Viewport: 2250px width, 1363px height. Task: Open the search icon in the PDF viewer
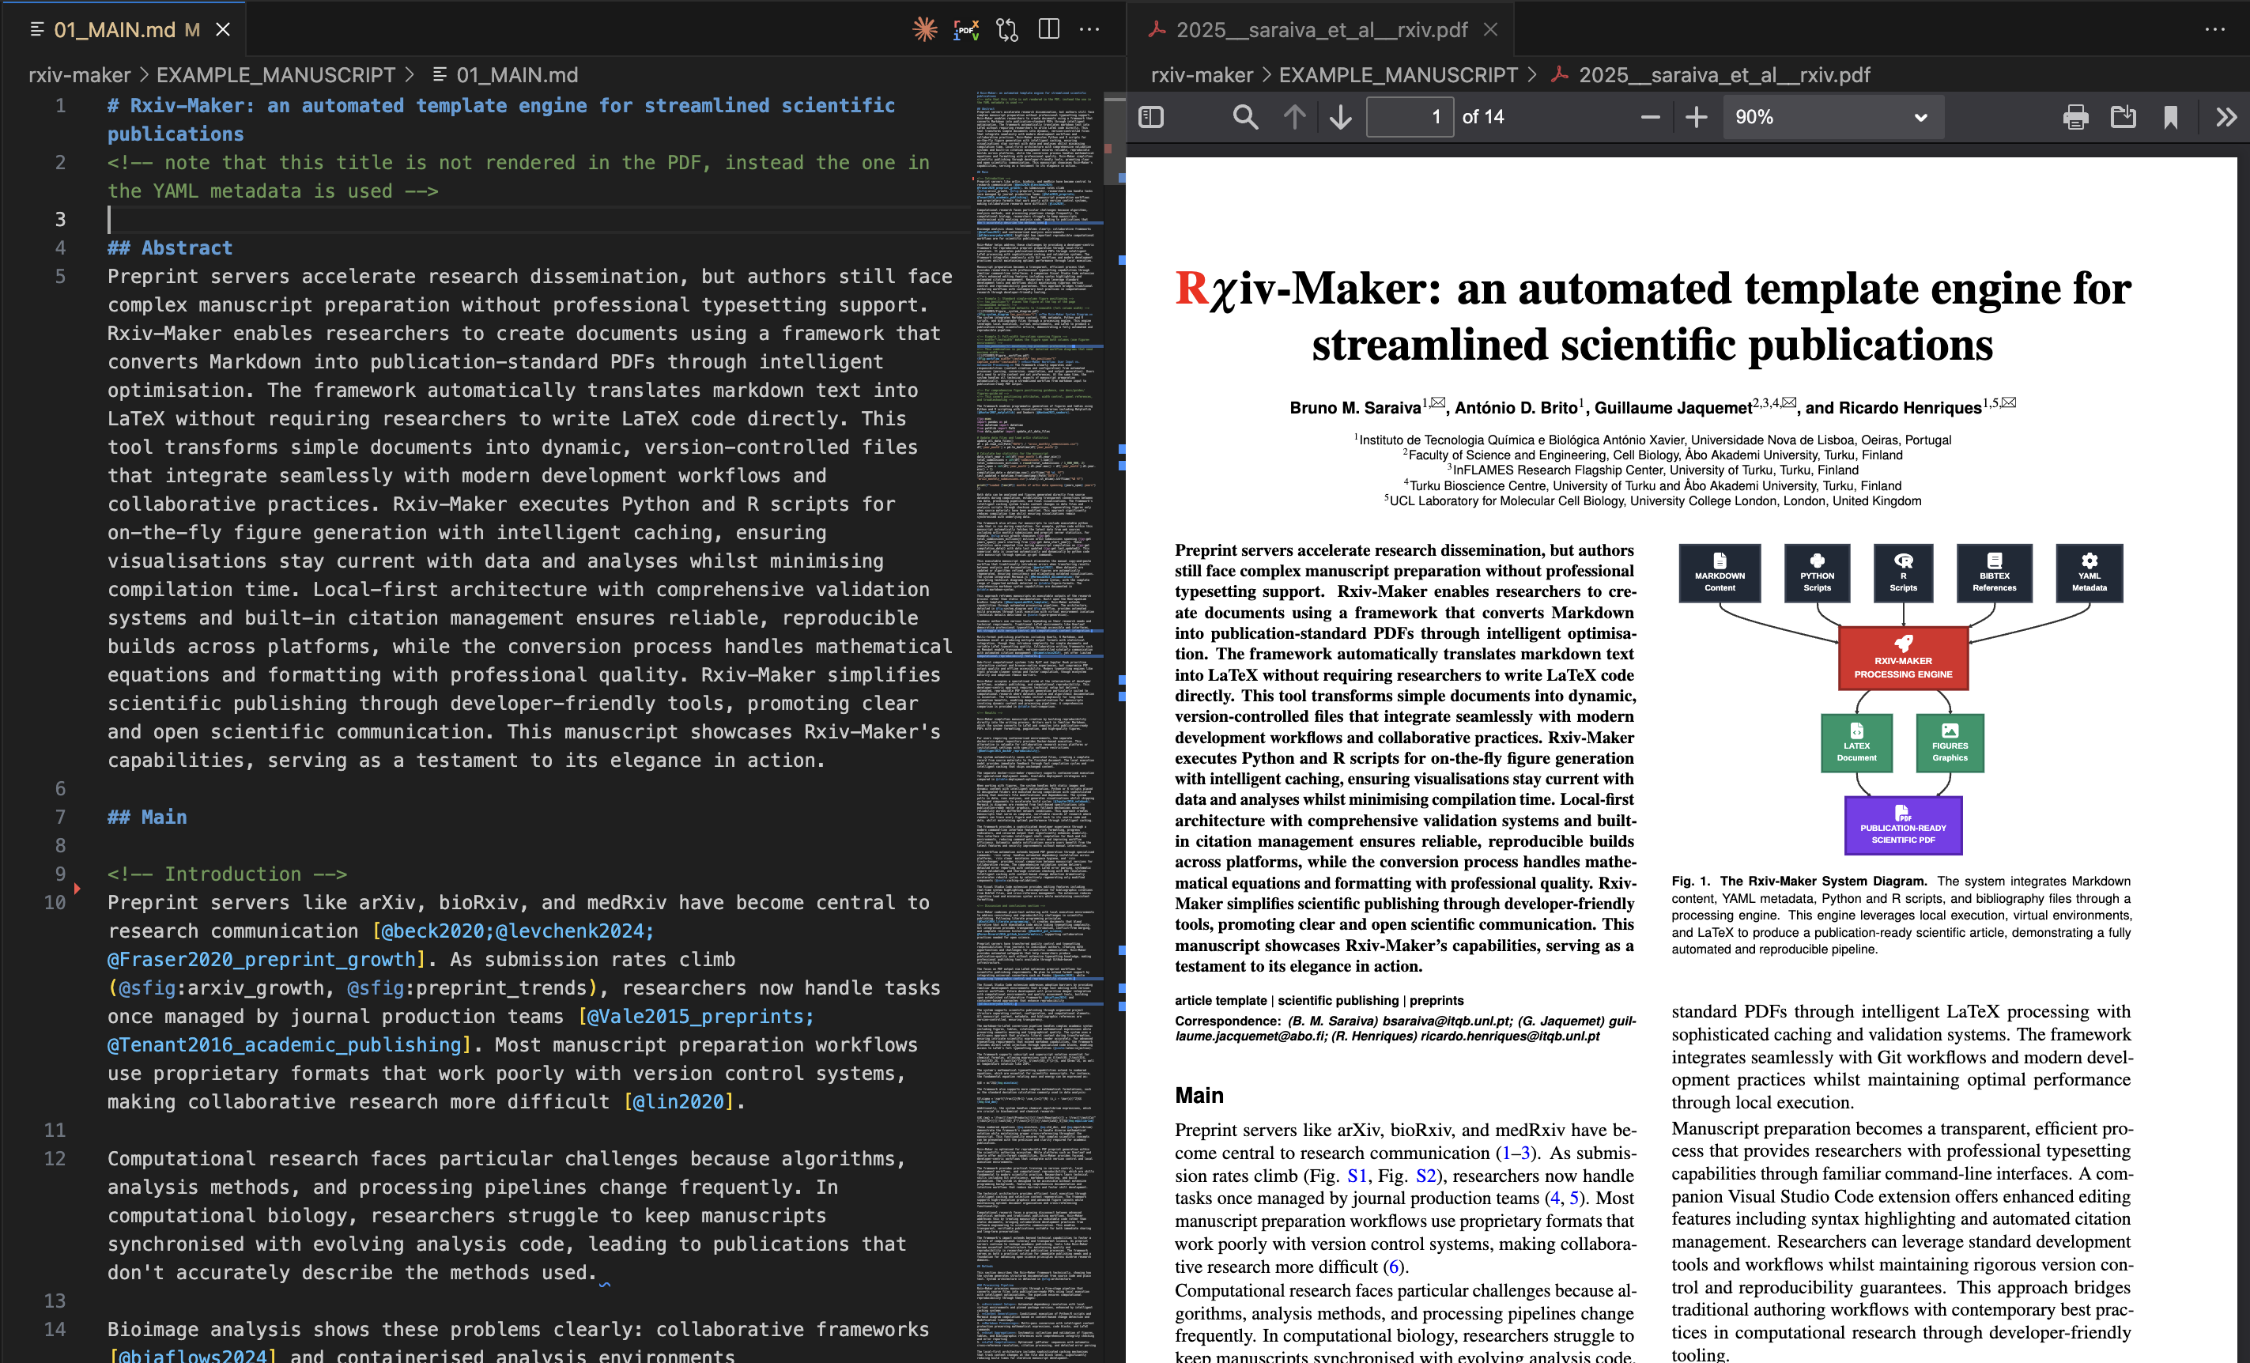tap(1244, 117)
